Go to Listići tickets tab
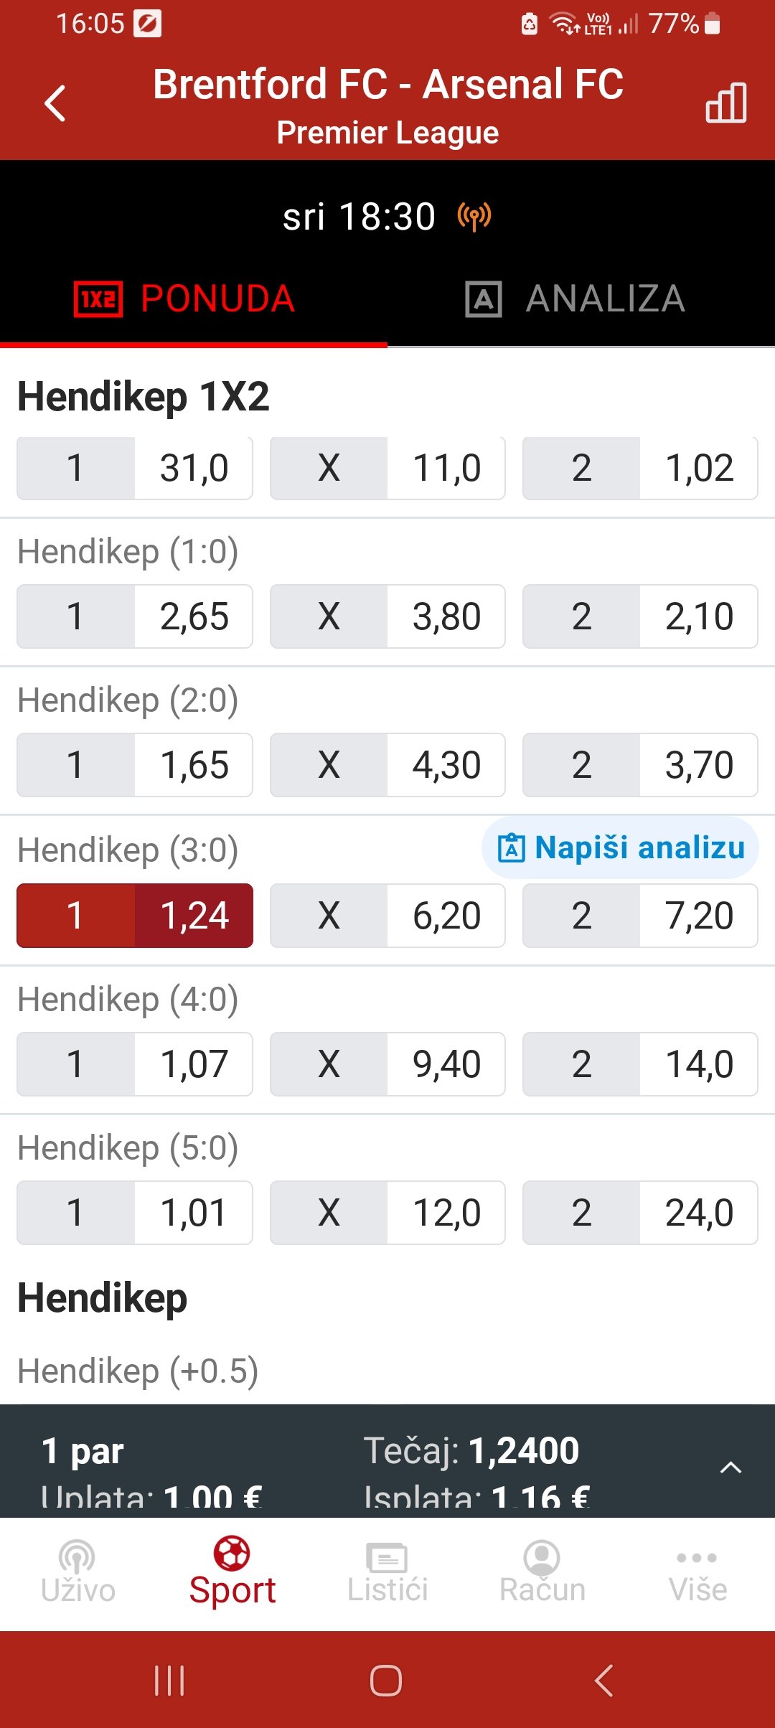The width and height of the screenshot is (775, 1728). (x=387, y=1572)
